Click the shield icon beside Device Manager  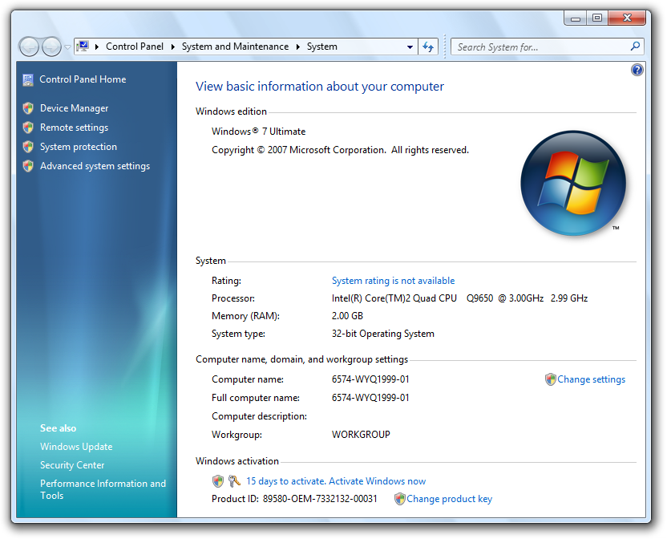(28, 108)
